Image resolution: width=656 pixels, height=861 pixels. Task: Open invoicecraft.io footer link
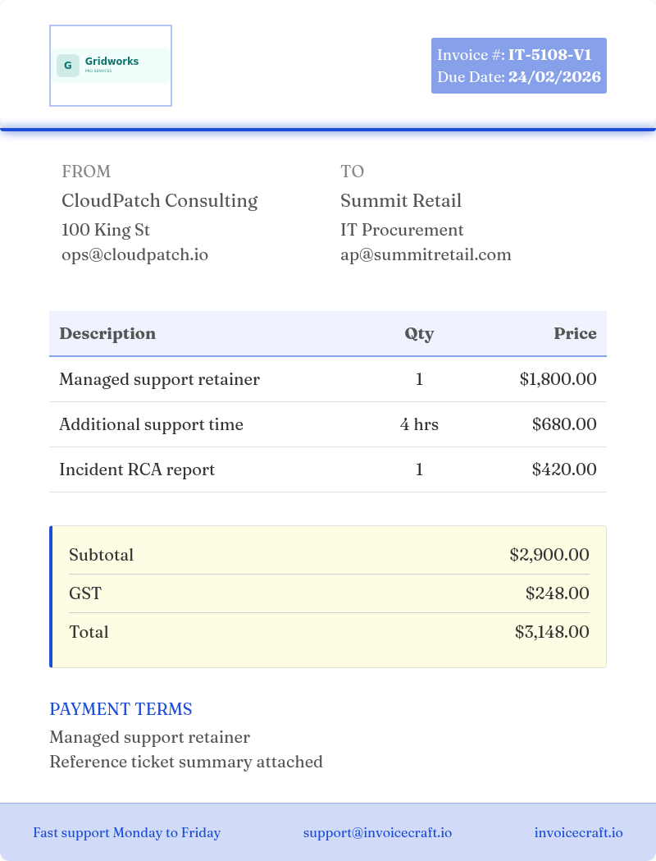579,833
